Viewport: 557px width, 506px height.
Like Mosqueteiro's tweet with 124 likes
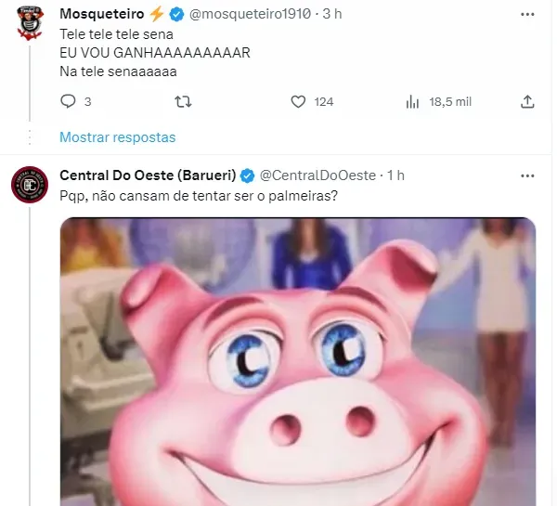299,101
